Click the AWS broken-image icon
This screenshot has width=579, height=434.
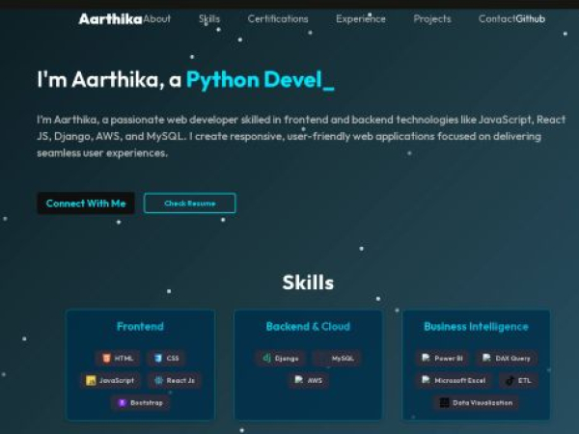(299, 380)
